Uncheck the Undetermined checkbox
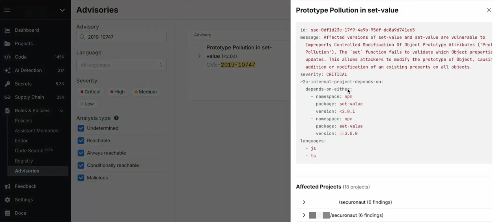Image resolution: width=494 pixels, height=222 pixels. coord(81,128)
